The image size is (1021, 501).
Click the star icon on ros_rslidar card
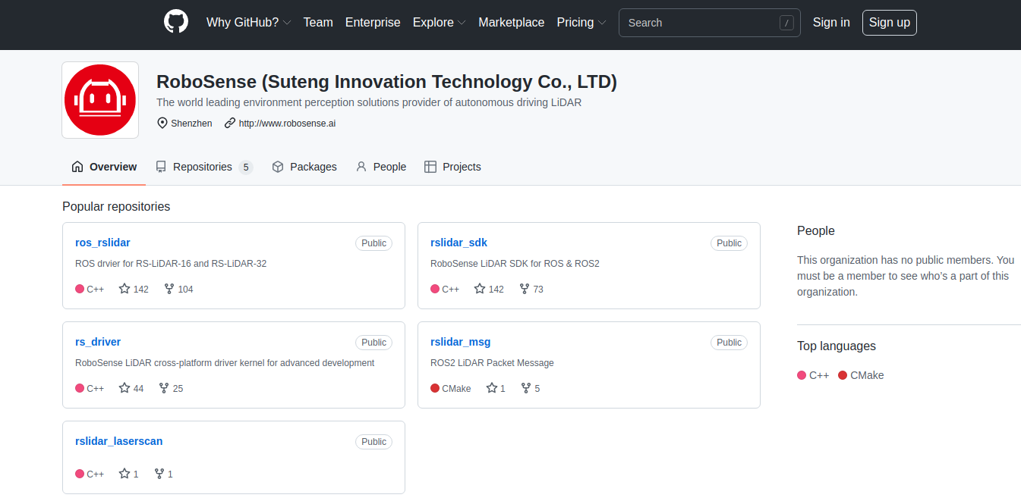point(124,289)
